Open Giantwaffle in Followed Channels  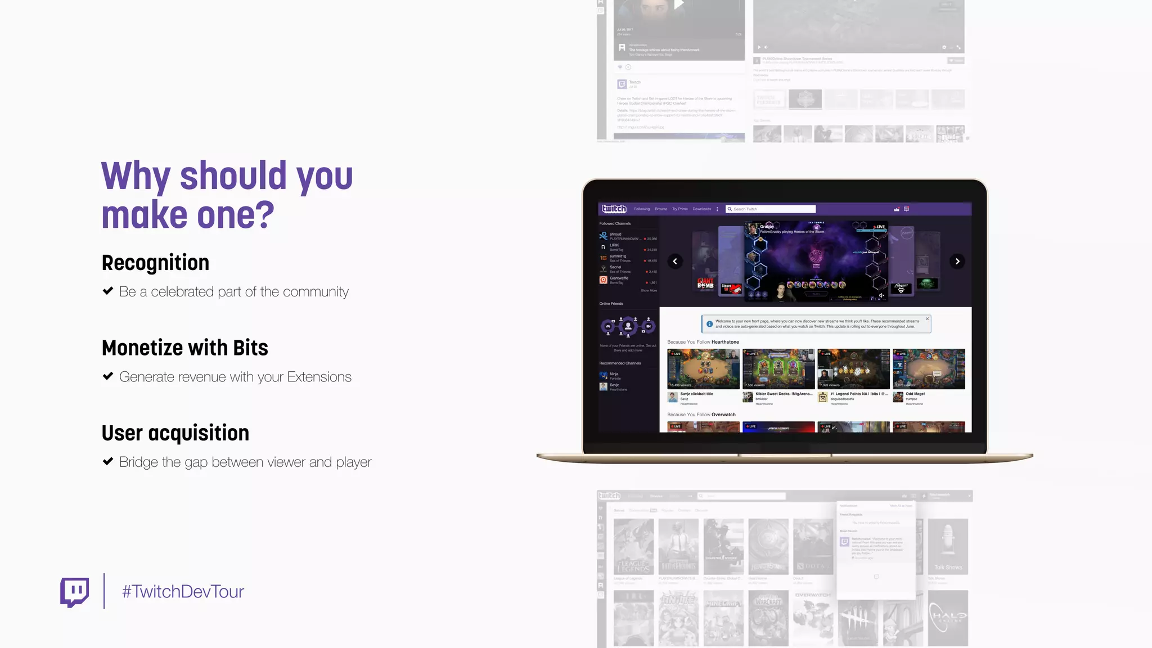(628, 280)
